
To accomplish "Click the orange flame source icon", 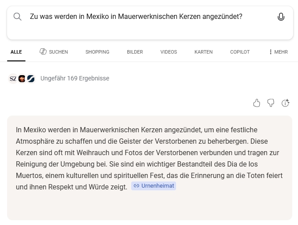I will click(22, 79).
